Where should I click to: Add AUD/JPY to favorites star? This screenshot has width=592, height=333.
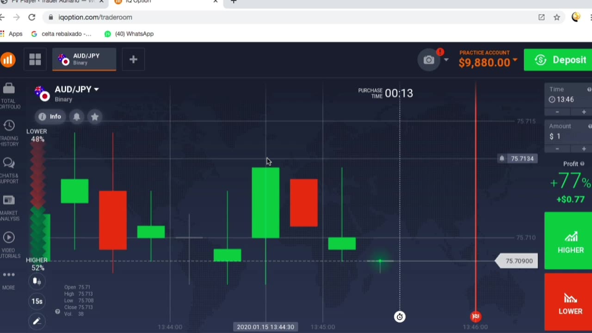95,117
